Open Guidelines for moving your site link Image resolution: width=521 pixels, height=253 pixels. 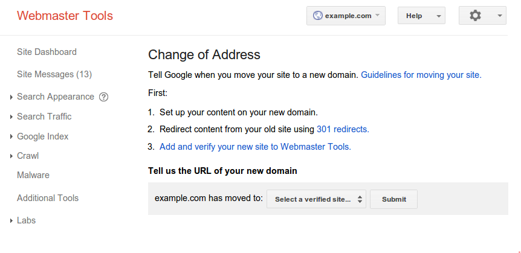pyautogui.click(x=421, y=75)
